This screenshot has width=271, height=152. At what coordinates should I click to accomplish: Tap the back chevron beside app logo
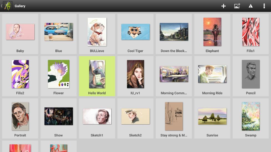click(2, 6)
